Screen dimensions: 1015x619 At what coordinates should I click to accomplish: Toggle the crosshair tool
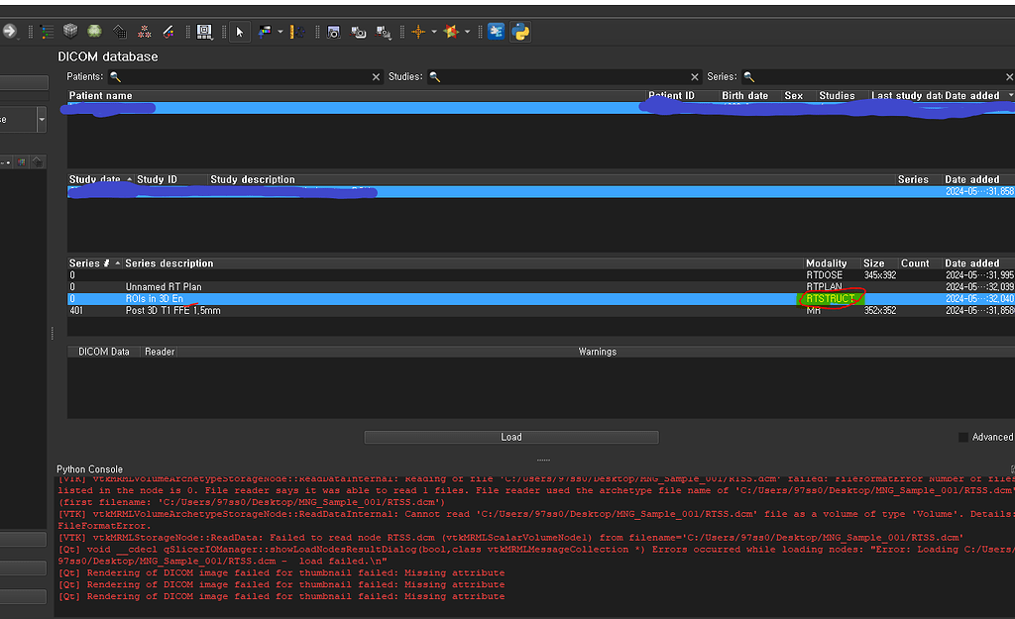tap(418, 31)
